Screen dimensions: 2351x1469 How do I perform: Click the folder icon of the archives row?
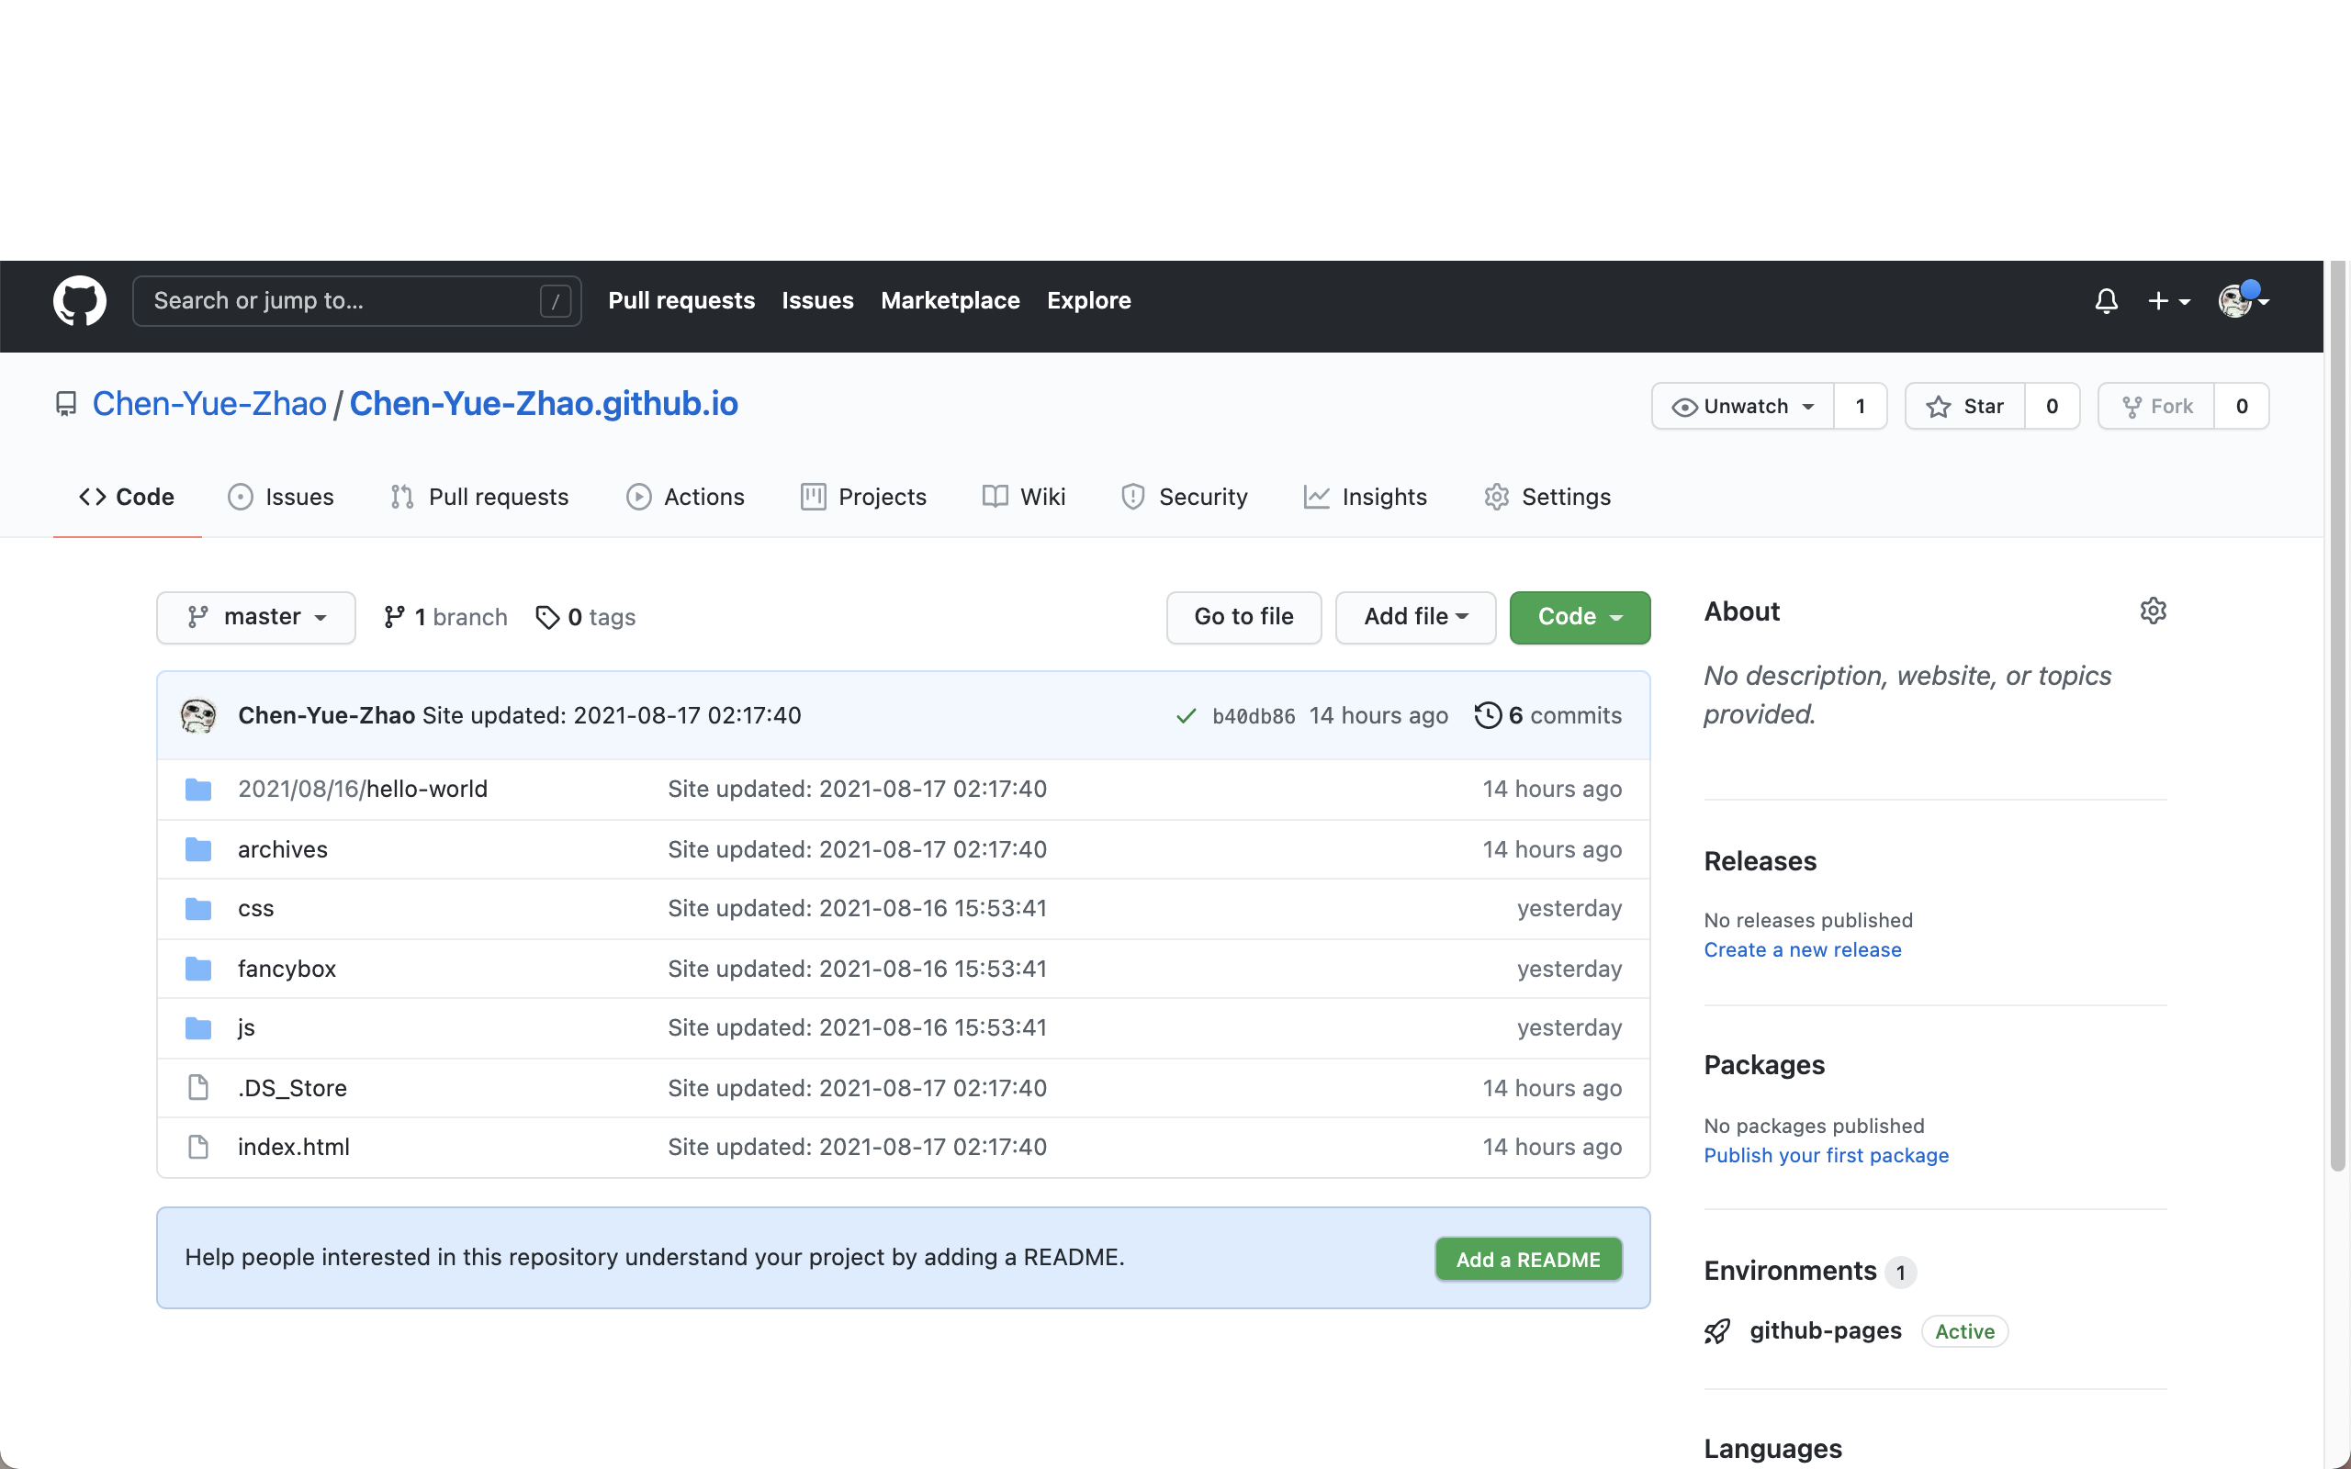(x=198, y=850)
